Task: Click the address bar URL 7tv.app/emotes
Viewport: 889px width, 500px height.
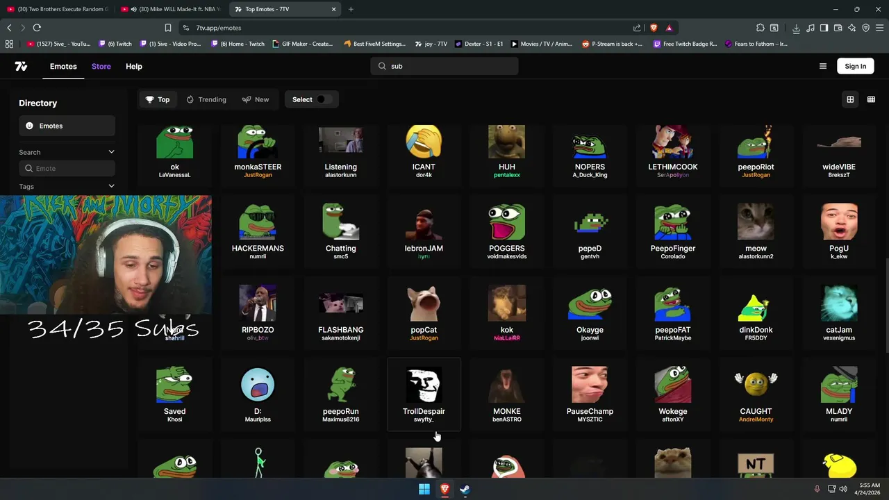Action: coord(219,28)
